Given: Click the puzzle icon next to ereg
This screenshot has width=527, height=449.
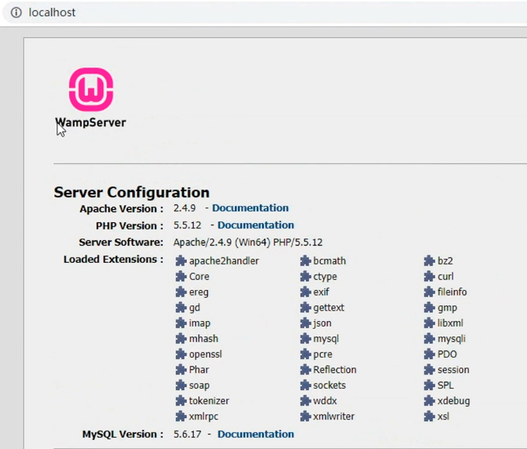Looking at the screenshot, I should pyautogui.click(x=181, y=292).
